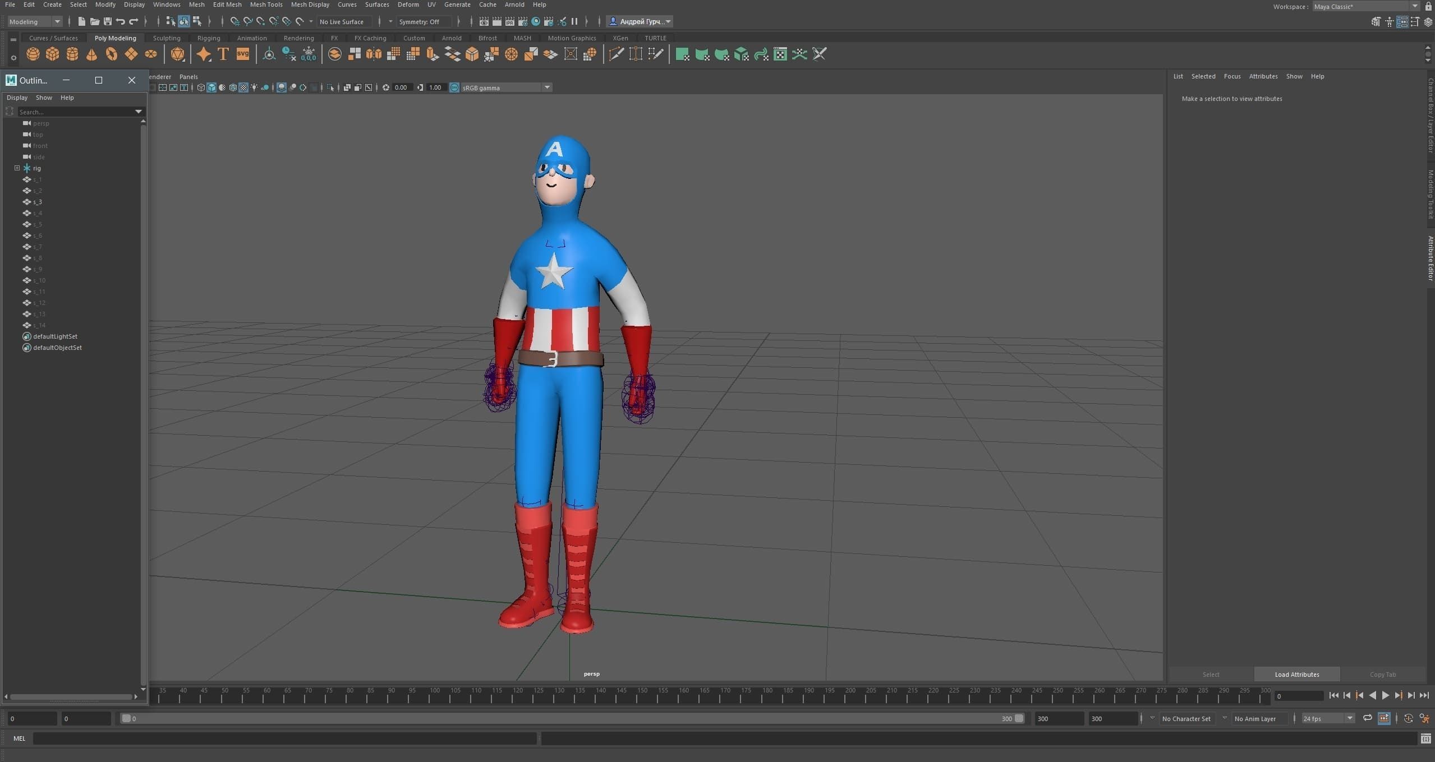
Task: Click the play forwards button
Action: point(1385,695)
